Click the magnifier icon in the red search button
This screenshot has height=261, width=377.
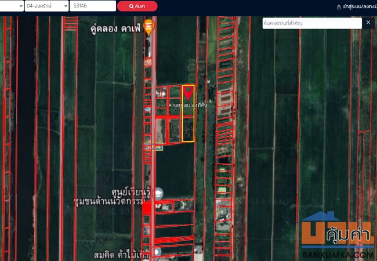pyautogui.click(x=132, y=6)
